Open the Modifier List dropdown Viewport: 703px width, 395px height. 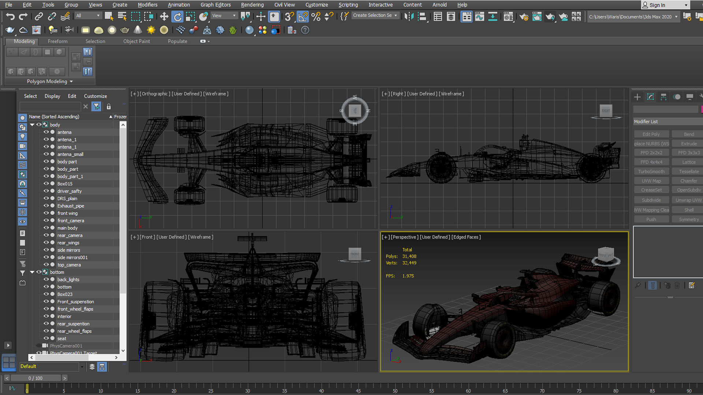point(668,122)
